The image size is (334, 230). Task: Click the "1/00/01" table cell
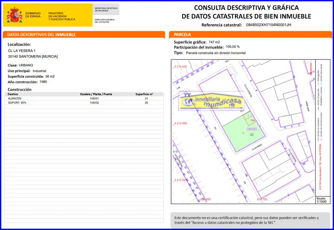(94, 99)
